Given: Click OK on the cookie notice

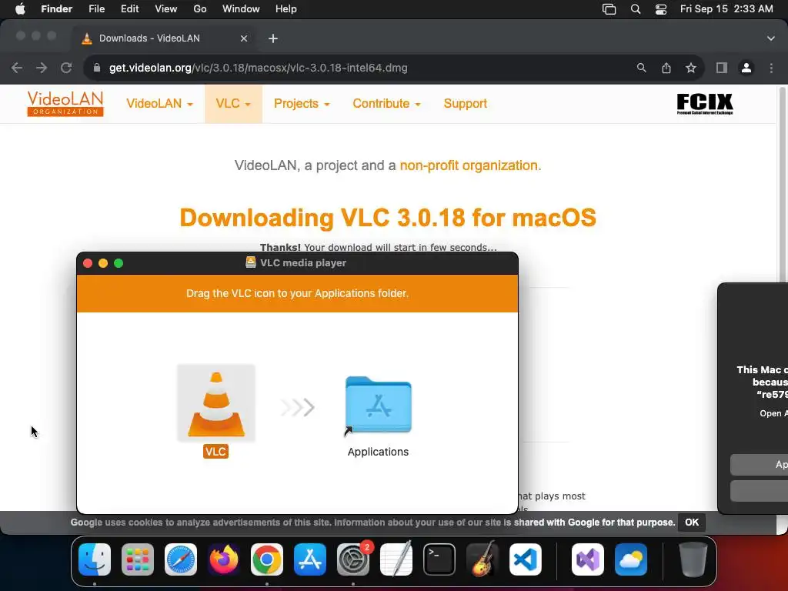Looking at the screenshot, I should tap(692, 523).
